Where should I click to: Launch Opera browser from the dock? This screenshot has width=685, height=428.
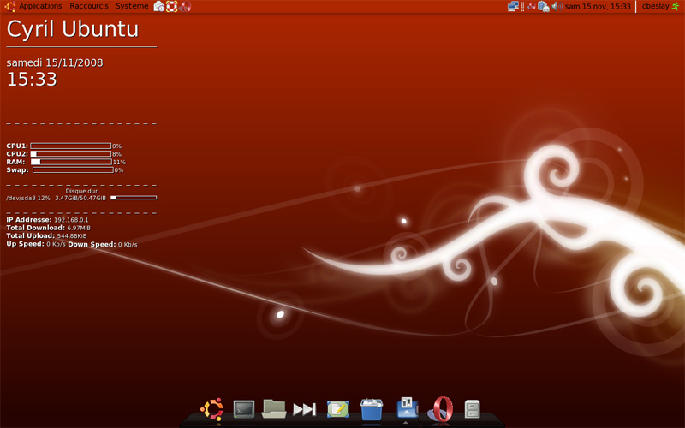(440, 409)
